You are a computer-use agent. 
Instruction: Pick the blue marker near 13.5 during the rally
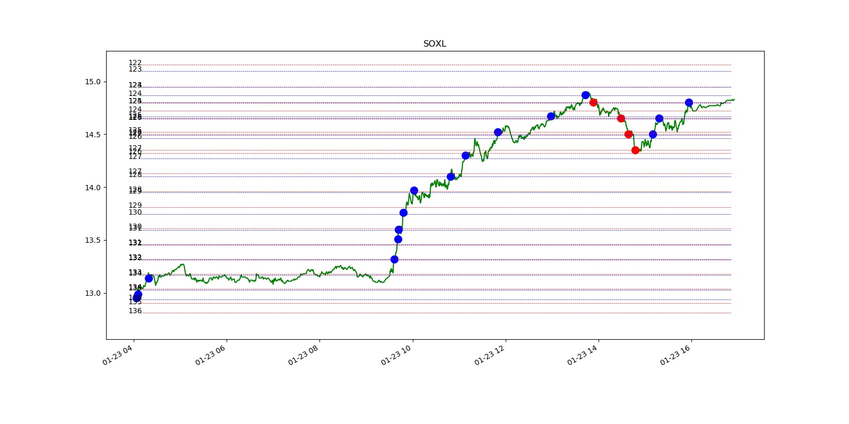398,239
